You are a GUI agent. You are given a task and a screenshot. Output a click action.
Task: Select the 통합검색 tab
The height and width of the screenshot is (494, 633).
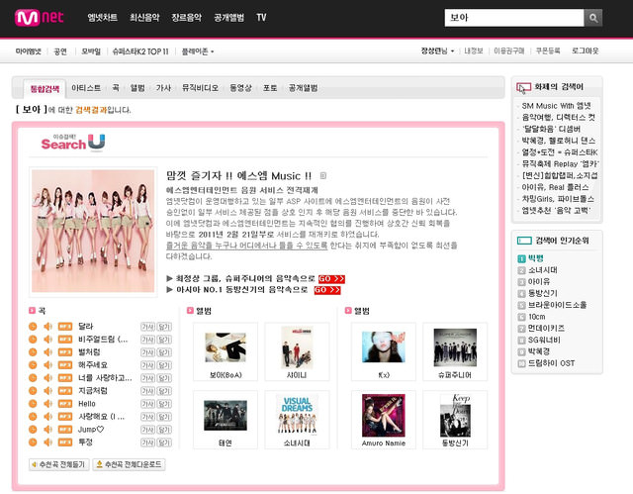(x=45, y=89)
